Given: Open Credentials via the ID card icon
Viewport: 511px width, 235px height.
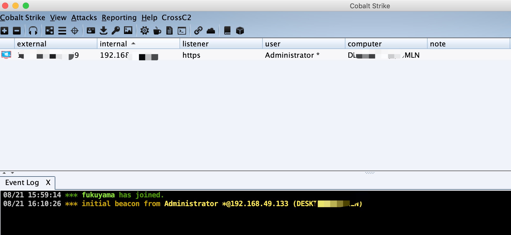Looking at the screenshot, I should pos(91,31).
